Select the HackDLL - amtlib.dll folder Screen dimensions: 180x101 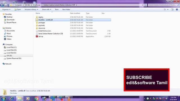(x=73, y=20)
